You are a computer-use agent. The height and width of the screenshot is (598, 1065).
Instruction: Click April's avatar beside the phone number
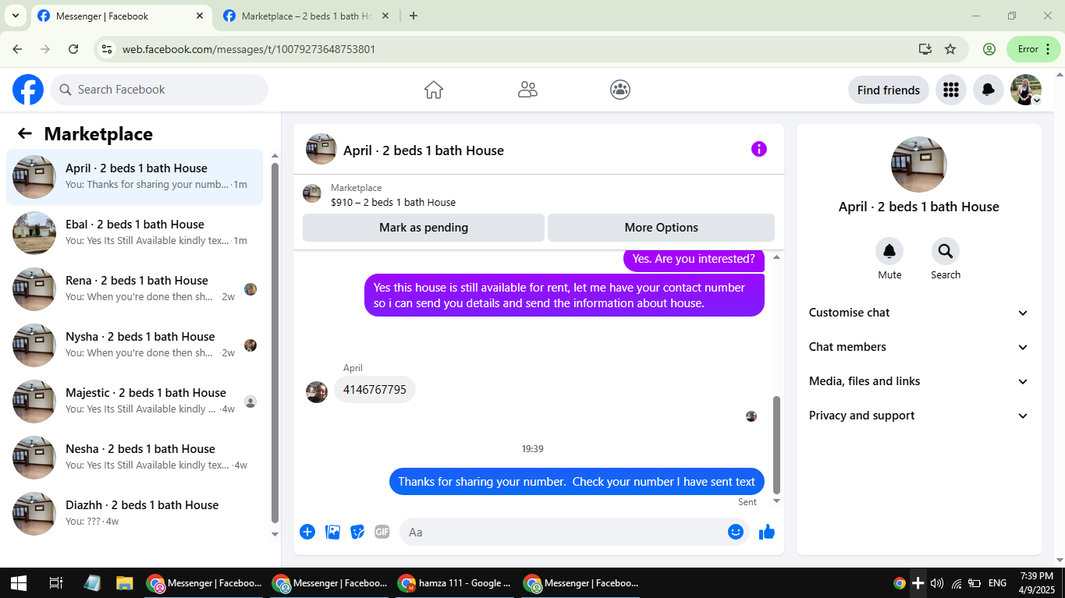point(317,392)
